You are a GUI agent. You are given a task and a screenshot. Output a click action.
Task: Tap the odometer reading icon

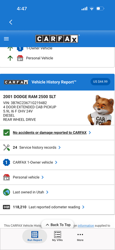point(7,207)
